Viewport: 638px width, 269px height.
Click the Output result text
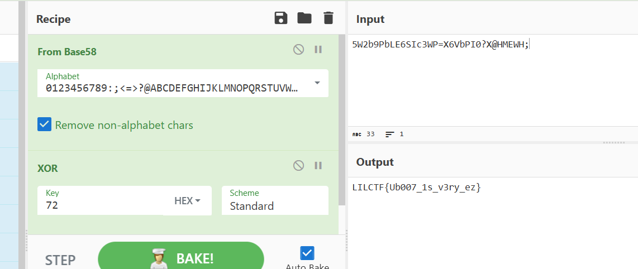(x=416, y=188)
